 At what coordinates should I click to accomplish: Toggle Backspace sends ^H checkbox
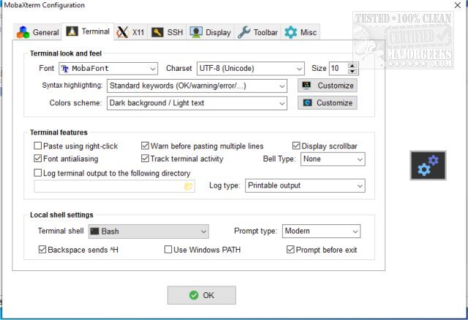click(42, 250)
